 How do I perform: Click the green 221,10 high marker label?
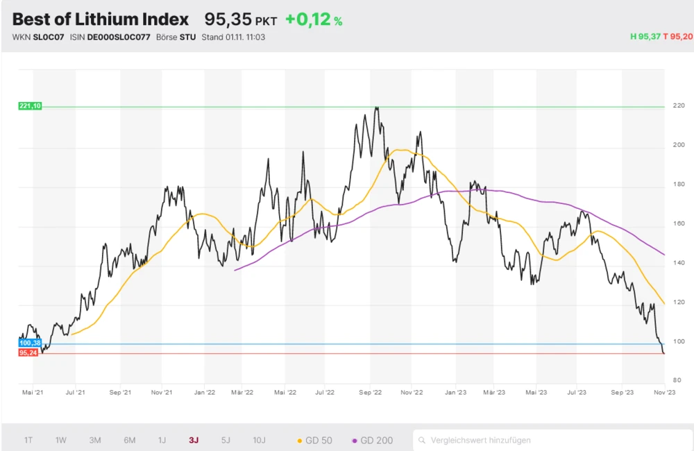point(31,106)
